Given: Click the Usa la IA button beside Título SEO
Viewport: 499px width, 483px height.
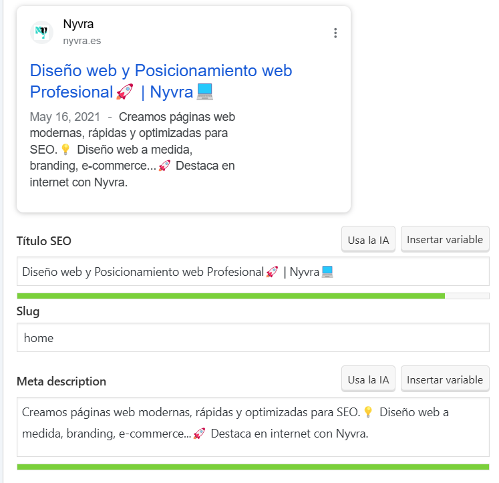Looking at the screenshot, I should coord(368,240).
